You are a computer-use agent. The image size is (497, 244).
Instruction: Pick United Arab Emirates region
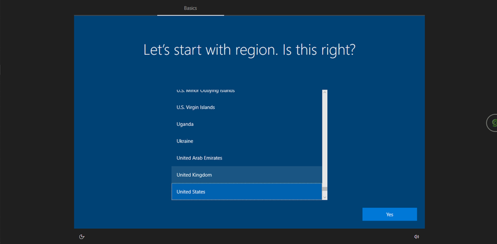coord(246,158)
